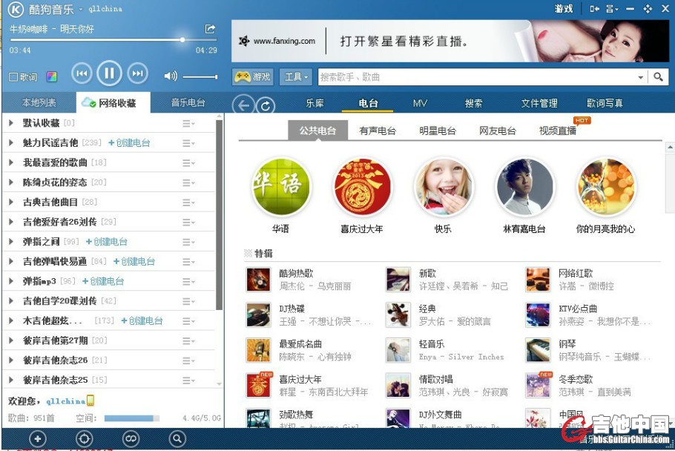The image size is (675, 451).
Task: Expand the 默认收藏 playlist
Action: 11,123
